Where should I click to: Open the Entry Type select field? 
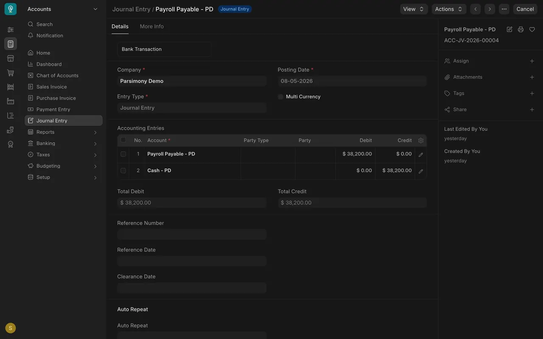192,108
